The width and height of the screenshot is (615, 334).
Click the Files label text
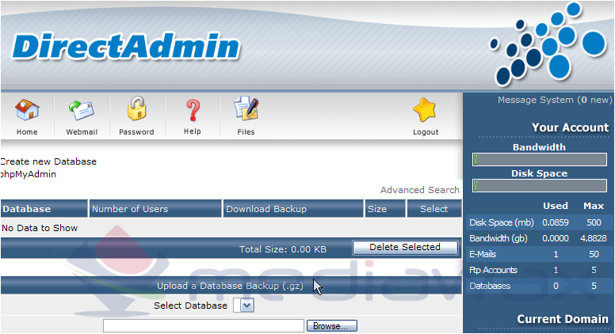246,132
